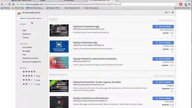Switch to the Edit Post browser tab

(23, 1)
